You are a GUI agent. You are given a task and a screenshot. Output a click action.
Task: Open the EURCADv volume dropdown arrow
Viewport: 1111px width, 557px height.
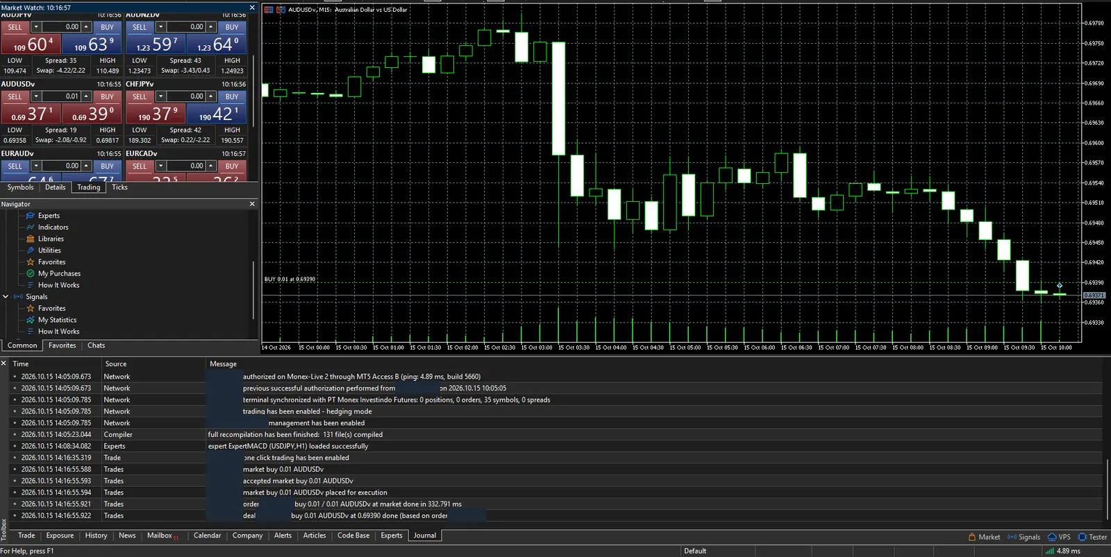(x=160, y=166)
